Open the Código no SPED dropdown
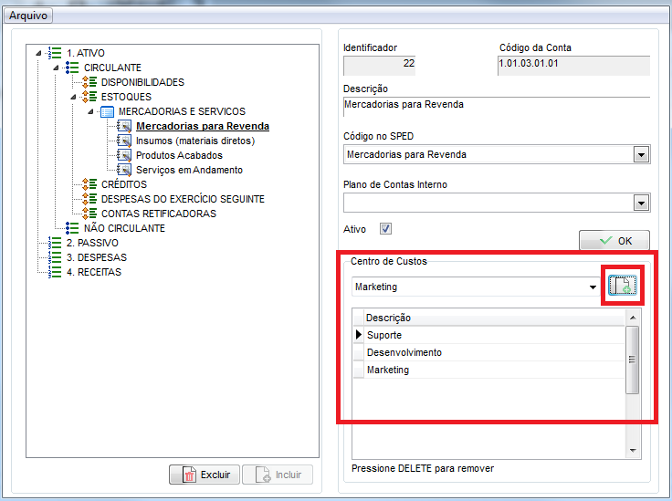The image size is (672, 501). pos(641,155)
